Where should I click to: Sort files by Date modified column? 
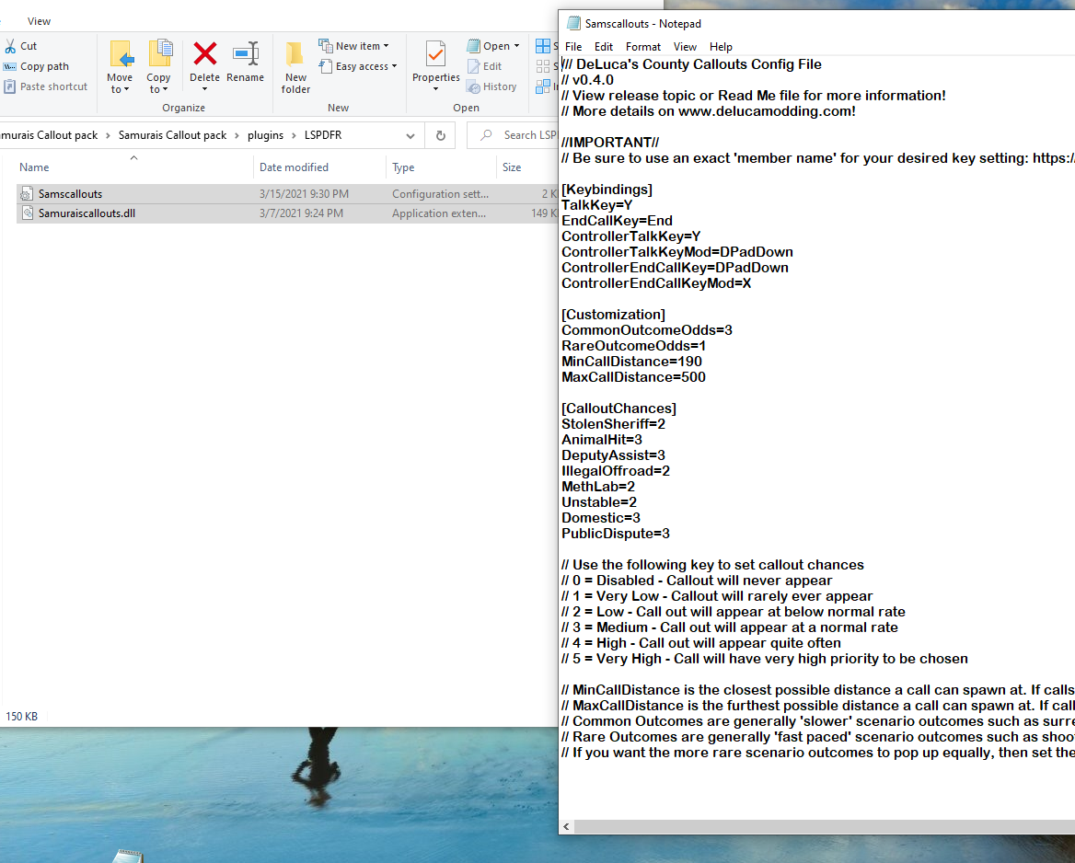click(295, 167)
